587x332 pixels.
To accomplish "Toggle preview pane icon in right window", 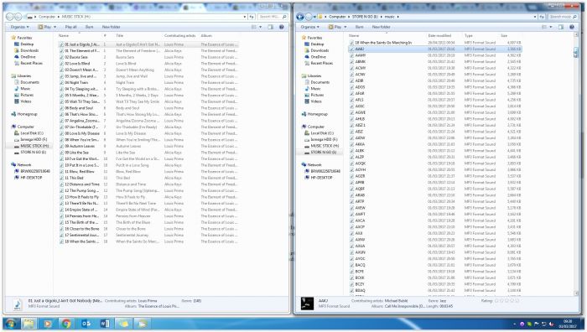I will point(561,27).
